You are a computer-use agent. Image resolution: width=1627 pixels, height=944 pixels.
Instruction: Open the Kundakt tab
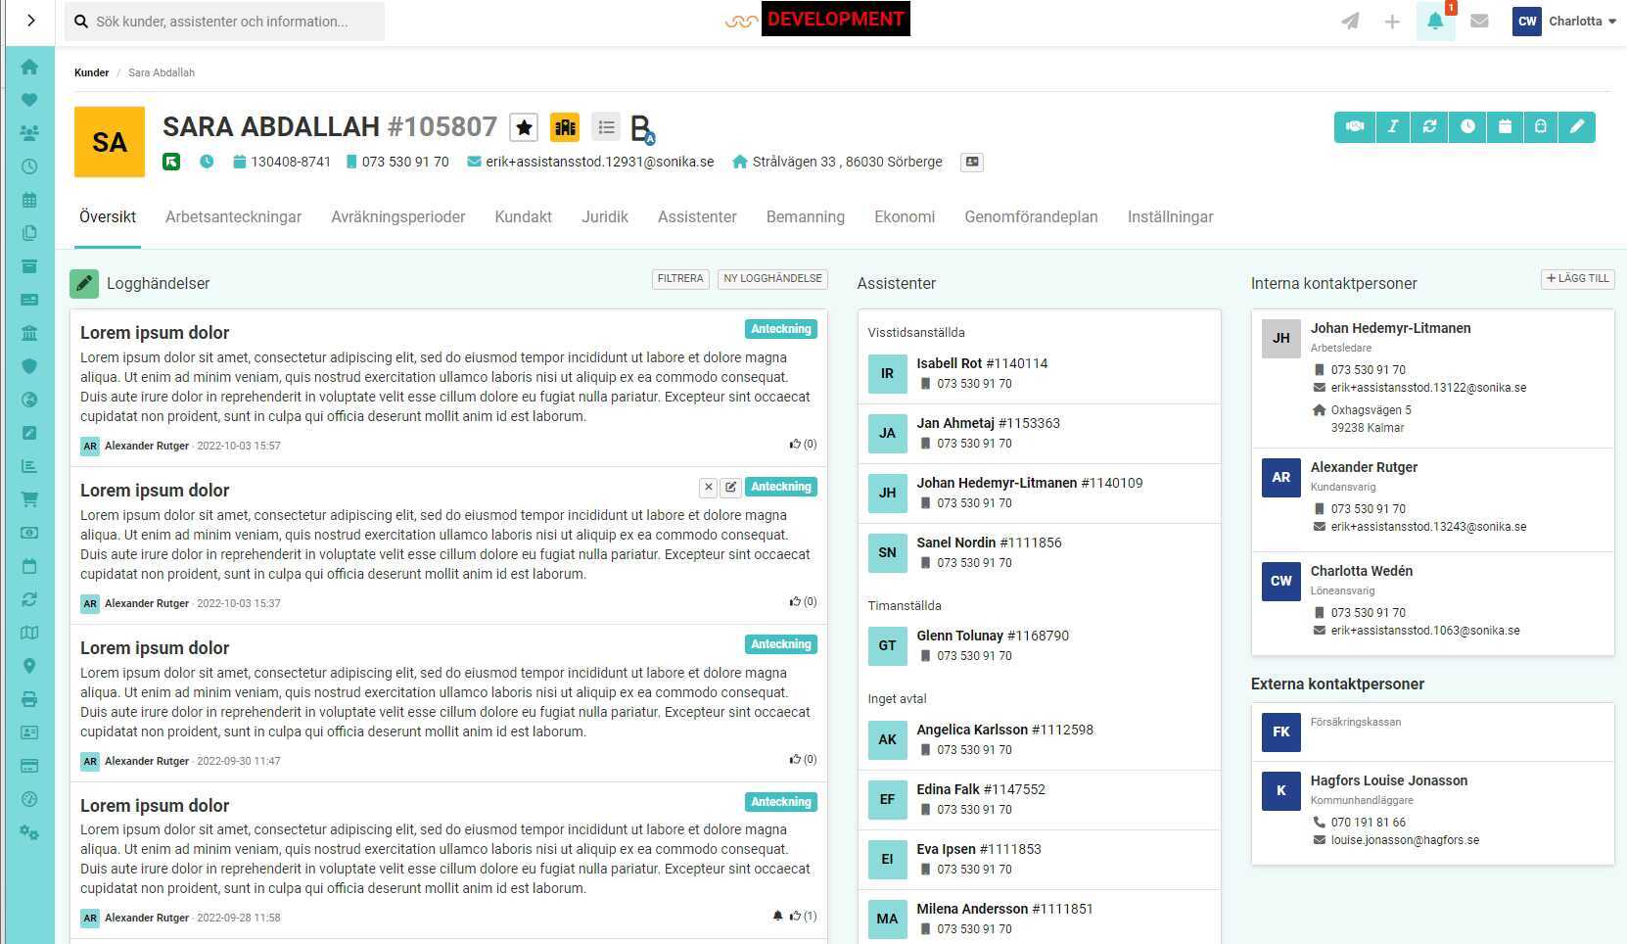[524, 216]
